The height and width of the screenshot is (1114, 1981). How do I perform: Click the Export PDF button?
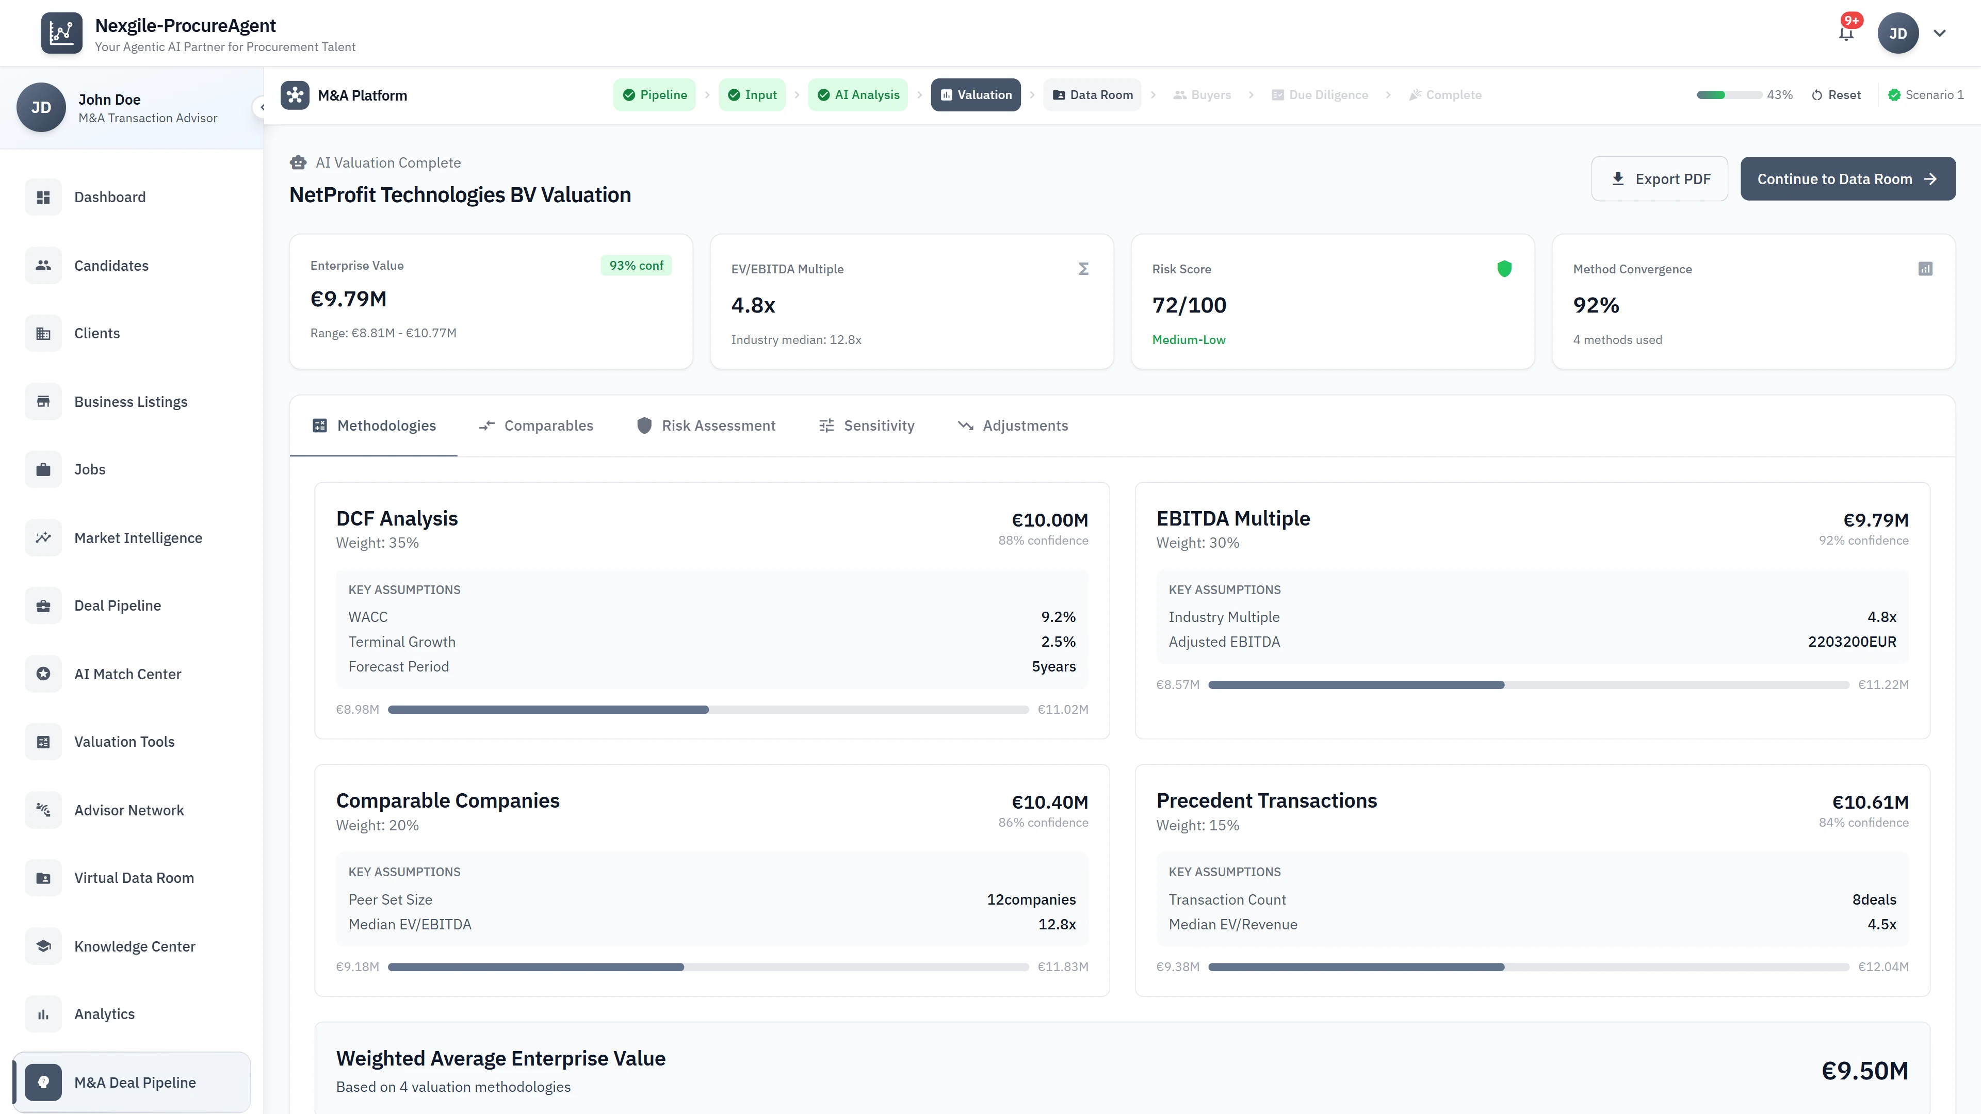(1660, 178)
